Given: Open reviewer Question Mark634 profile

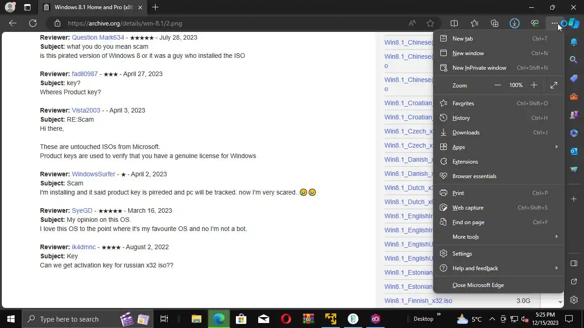Looking at the screenshot, I should coord(98,37).
